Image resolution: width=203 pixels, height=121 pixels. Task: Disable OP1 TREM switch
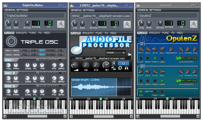[x=155, y=58]
